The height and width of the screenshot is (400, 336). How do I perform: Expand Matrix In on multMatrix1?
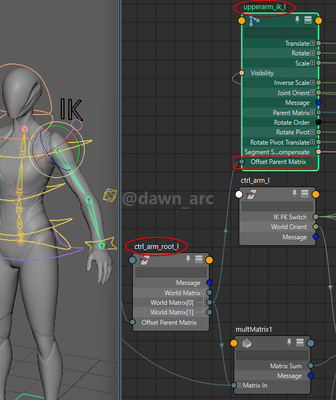239,385
